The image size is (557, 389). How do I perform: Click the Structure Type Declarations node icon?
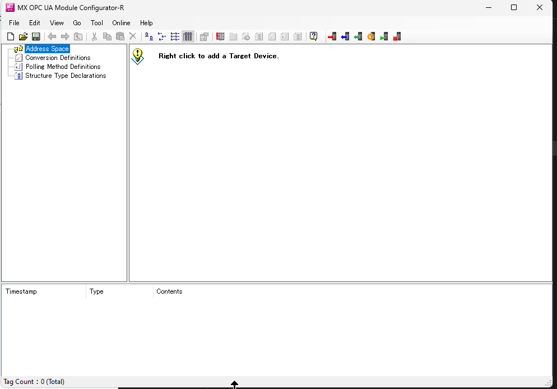point(19,76)
